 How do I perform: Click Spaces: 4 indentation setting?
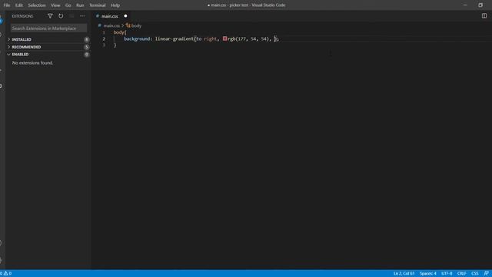tap(428, 273)
